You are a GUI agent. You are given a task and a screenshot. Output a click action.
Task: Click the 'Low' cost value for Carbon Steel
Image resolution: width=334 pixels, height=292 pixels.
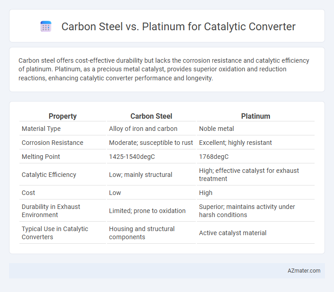click(115, 193)
